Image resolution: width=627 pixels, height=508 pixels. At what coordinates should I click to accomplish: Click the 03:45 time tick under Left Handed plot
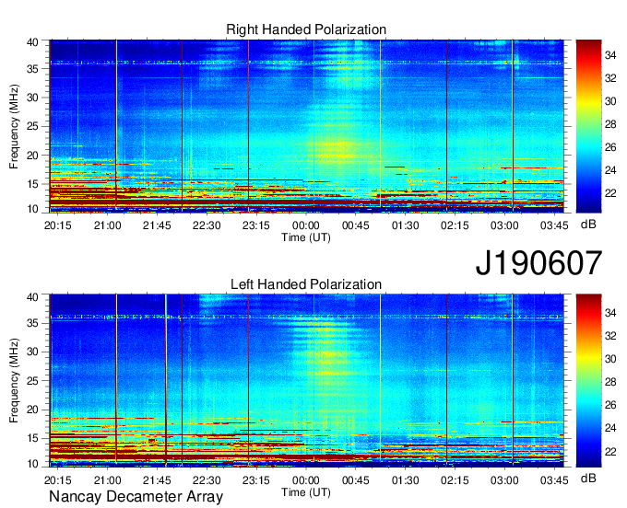pos(554,479)
